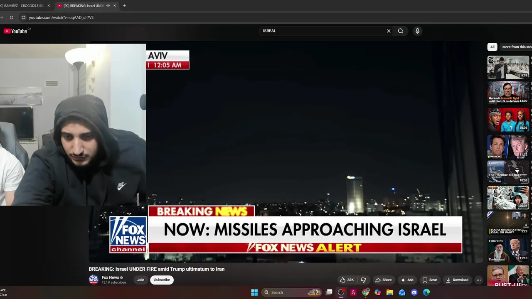
Task: Save the video to a playlist
Action: pyautogui.click(x=429, y=280)
